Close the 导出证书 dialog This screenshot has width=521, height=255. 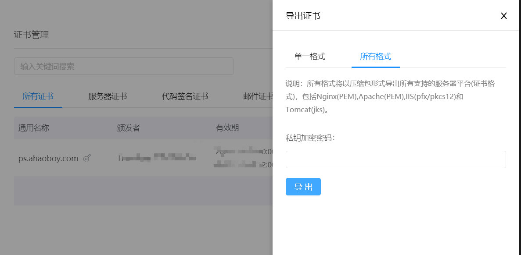pyautogui.click(x=503, y=16)
